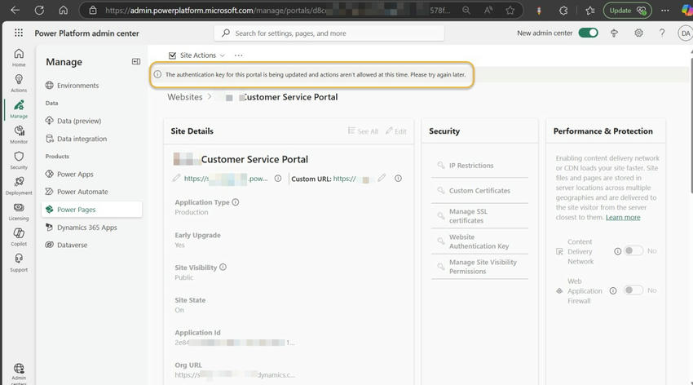
Task: Click the Learn more link
Action: point(623,218)
